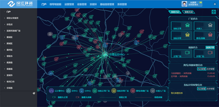Click the 云计算中心 legend icon
Viewport: 219px width, 107px height.
pyautogui.click(x=51, y=91)
